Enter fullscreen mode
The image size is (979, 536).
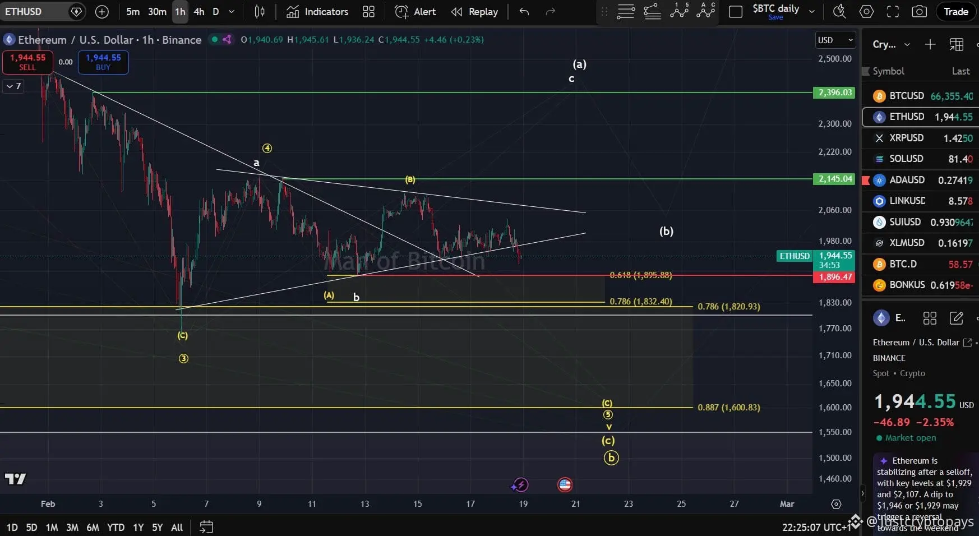pos(893,12)
